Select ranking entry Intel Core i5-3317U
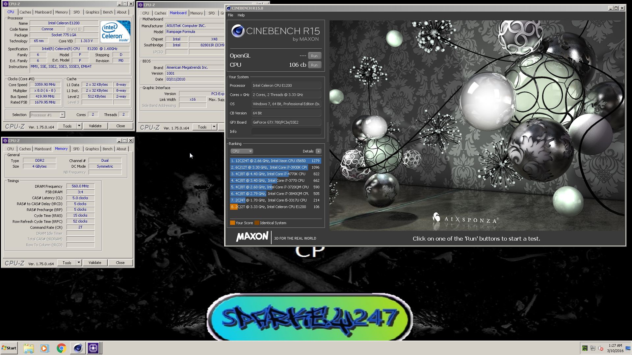This screenshot has height=355, width=632. [x=276, y=200]
